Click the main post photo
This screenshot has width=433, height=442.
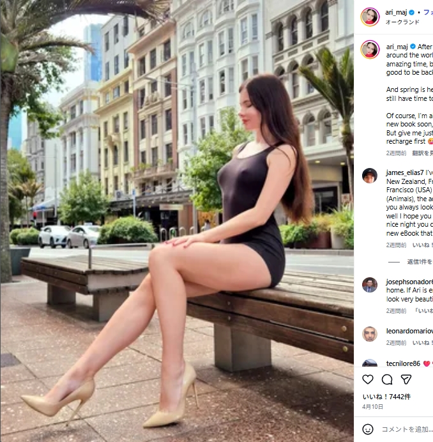click(177, 221)
